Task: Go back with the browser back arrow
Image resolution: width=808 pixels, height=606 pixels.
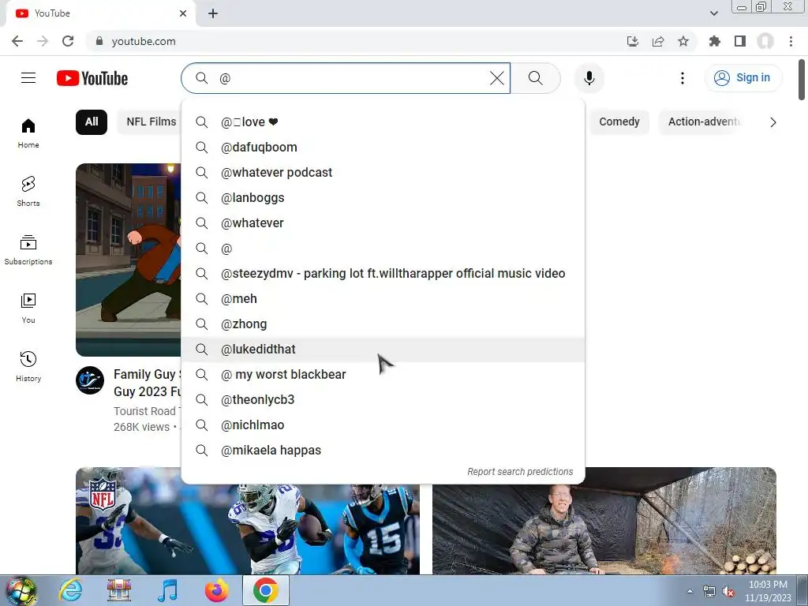Action: (17, 41)
